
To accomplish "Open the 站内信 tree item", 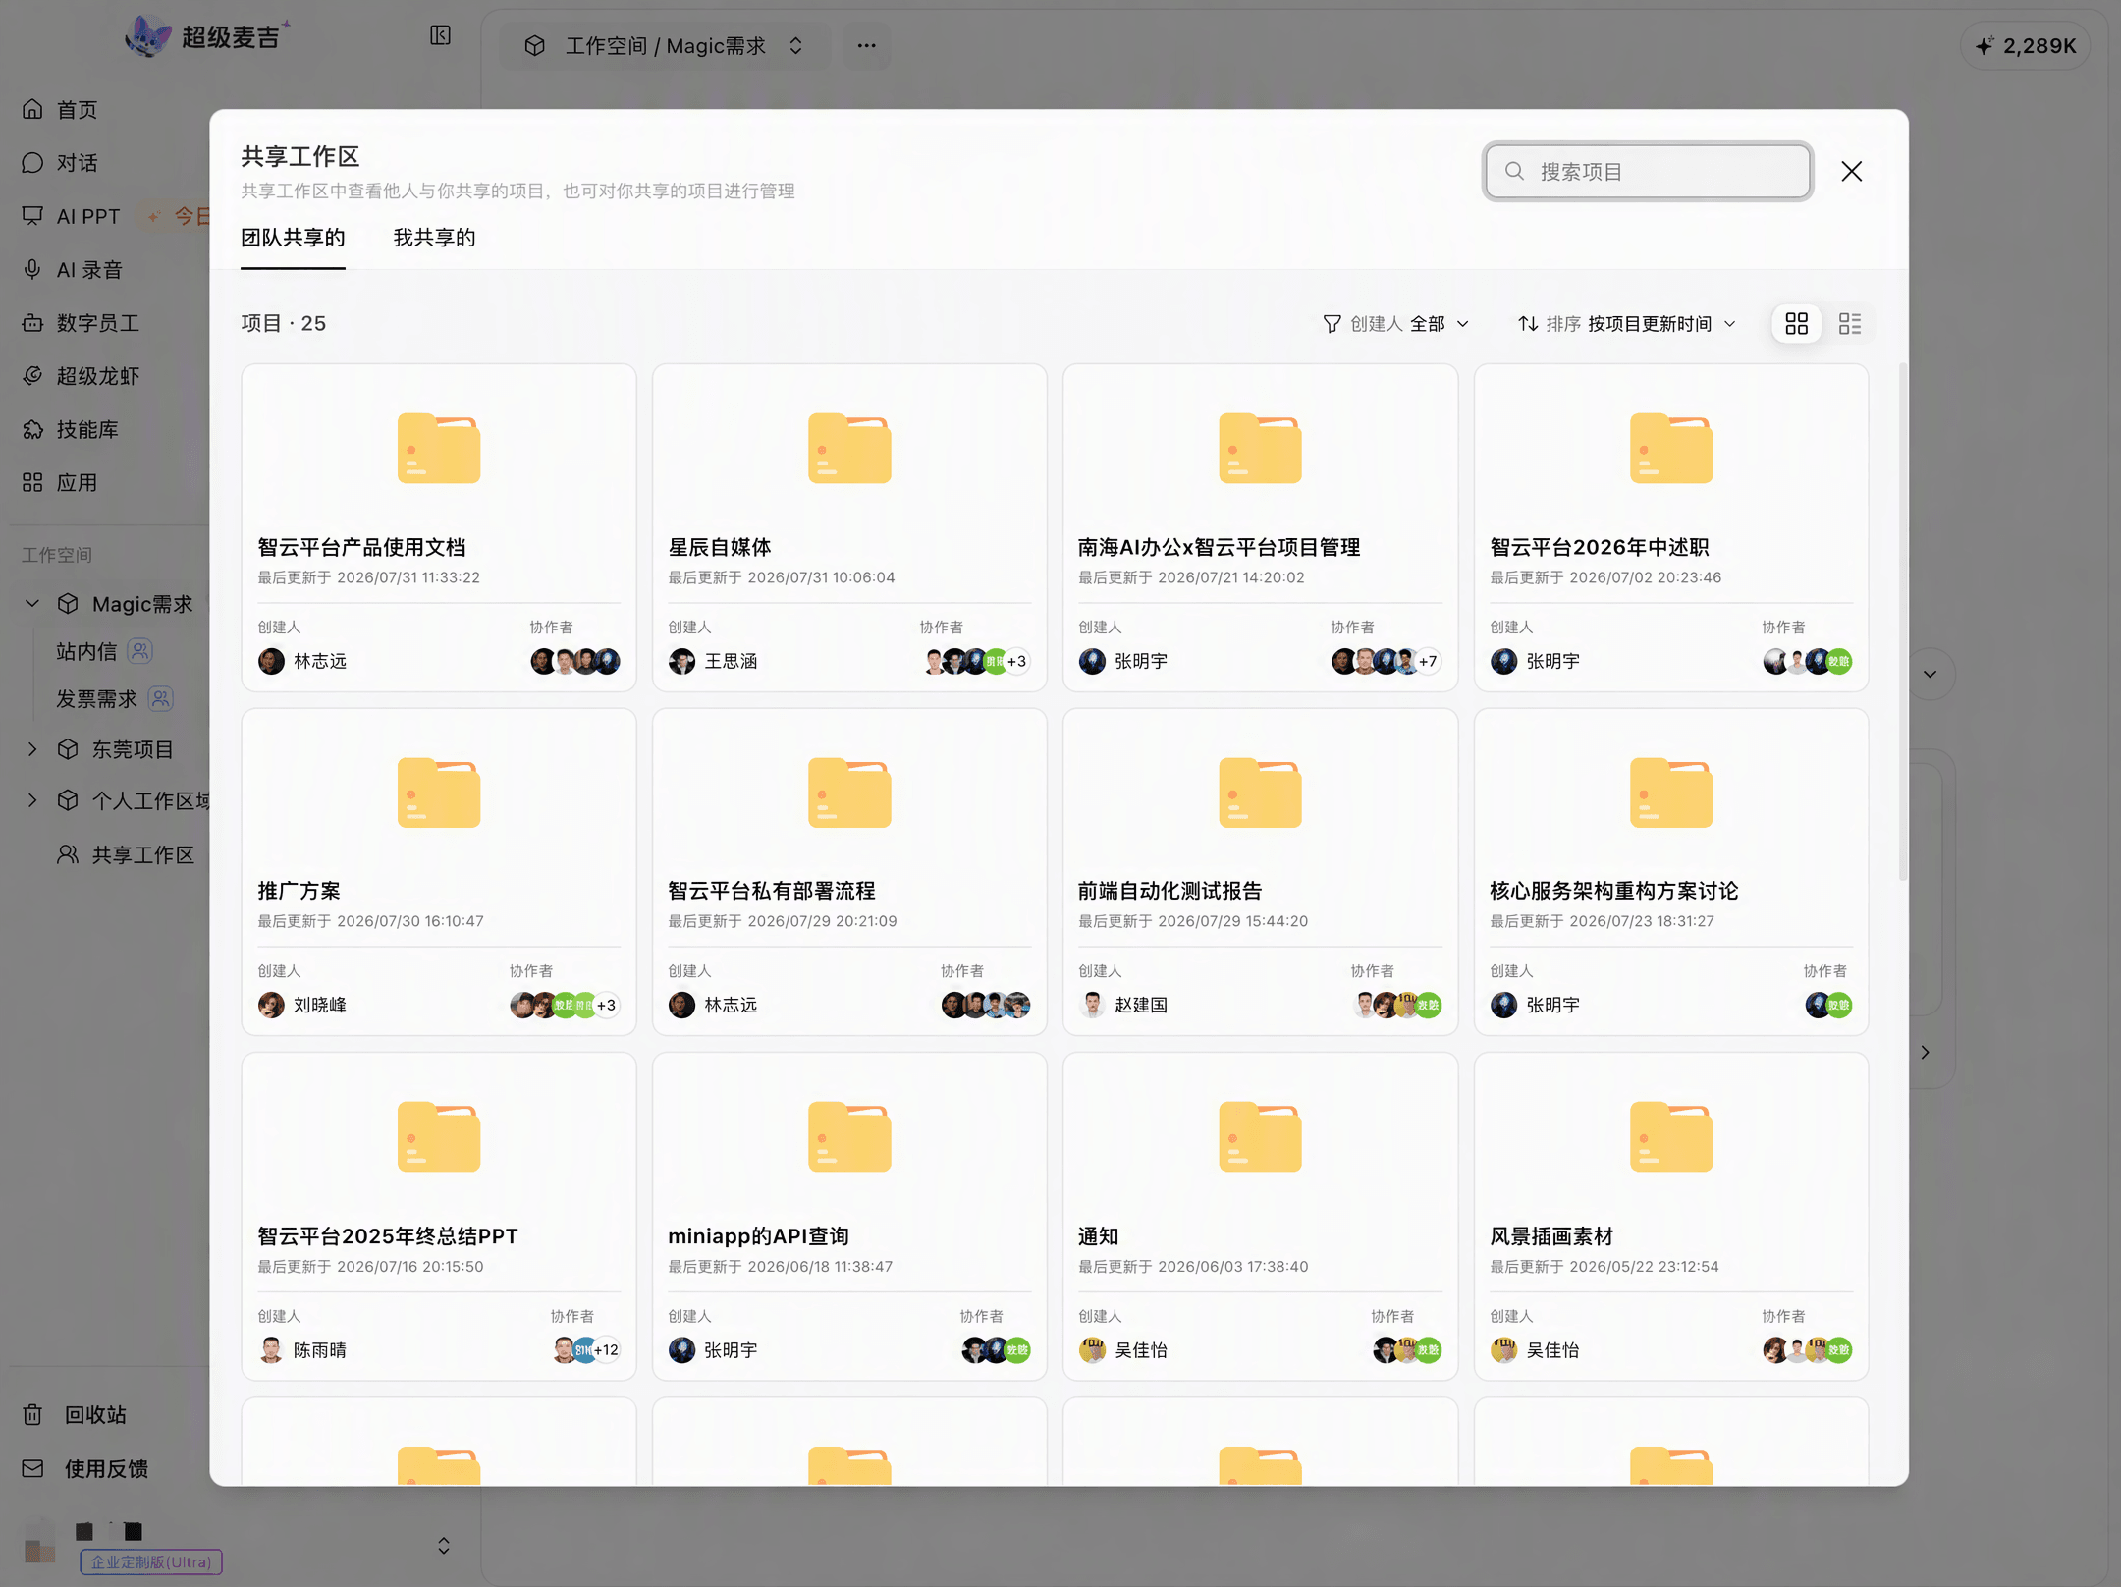I will 86,651.
